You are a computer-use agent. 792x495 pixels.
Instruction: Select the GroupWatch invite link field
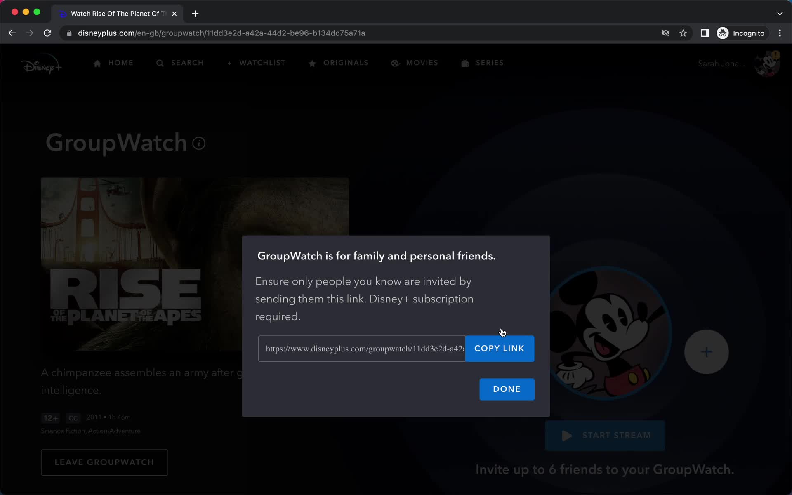(x=362, y=349)
